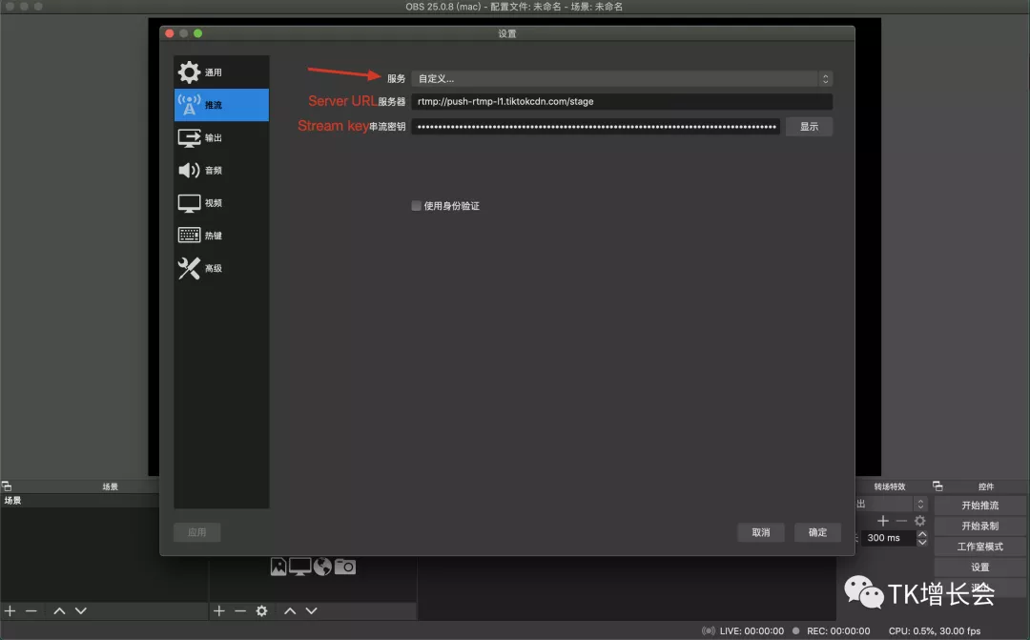Open transition properties with the gear icon
The width and height of the screenshot is (1030, 640).
919,521
